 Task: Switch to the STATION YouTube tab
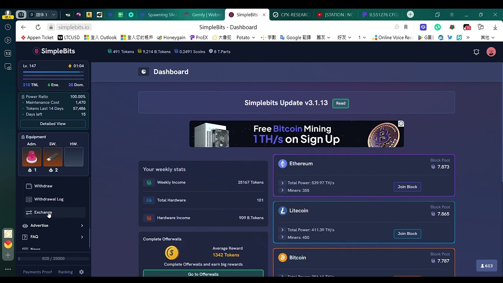tap(336, 15)
